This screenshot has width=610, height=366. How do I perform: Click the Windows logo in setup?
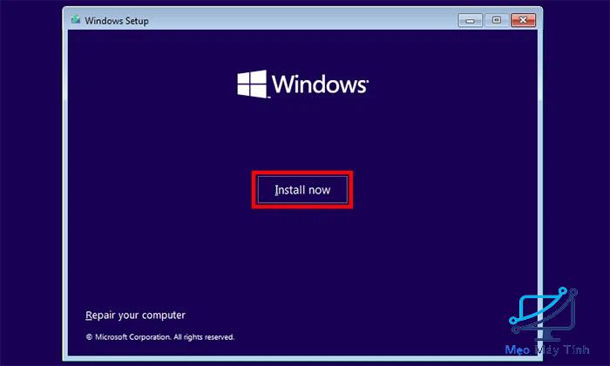pos(302,84)
